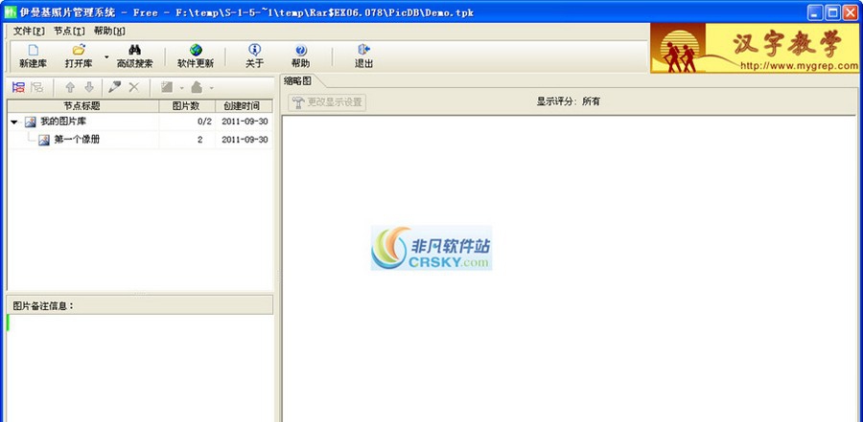Click the 软件更新 globe icon
Viewport: 863px width, 422px height.
tap(196, 50)
